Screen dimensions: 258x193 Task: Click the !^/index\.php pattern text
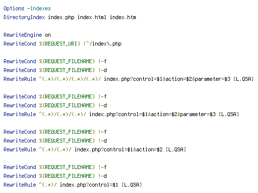[x=103, y=44]
